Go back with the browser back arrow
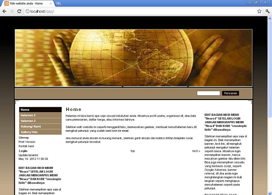Image resolution: width=272 pixels, height=195 pixels. coord(4,11)
